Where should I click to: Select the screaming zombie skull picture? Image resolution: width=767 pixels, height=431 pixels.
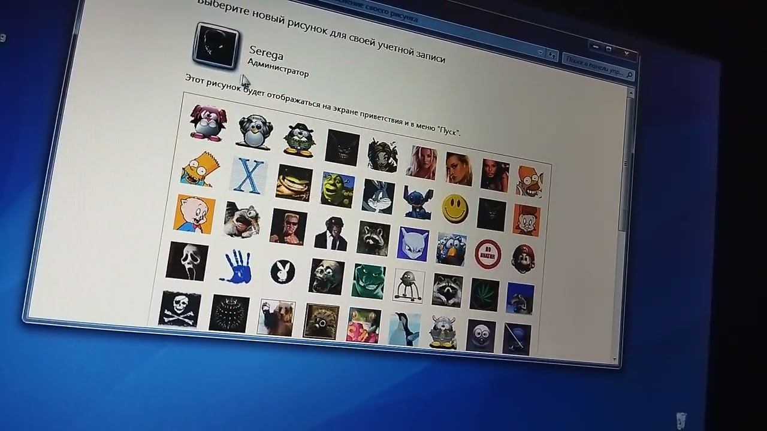327,277
